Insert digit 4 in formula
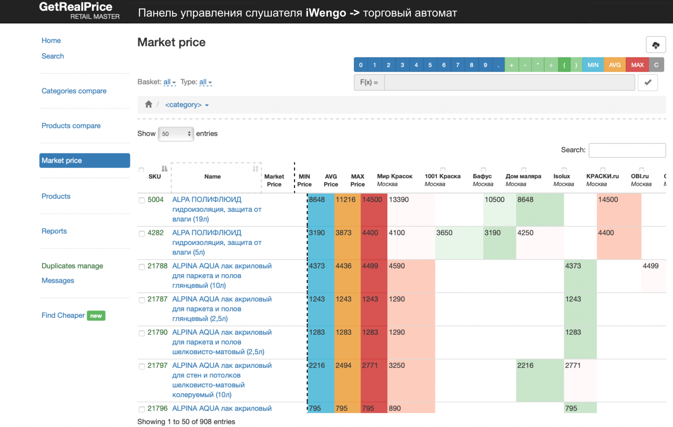Image resolution: width=673 pixels, height=427 pixels. [416, 65]
